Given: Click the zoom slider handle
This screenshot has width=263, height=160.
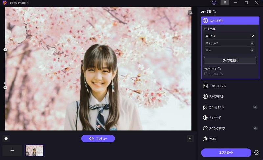Looking at the screenshot, I should click(x=5, y=83).
